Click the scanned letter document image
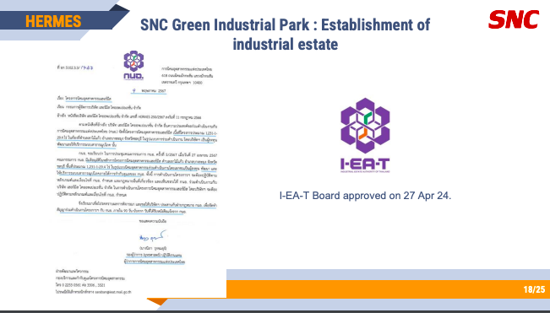Image resolution: width=550 pixels, height=313 pixels. click(x=137, y=173)
